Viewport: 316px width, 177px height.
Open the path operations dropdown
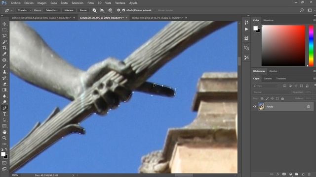click(94, 10)
